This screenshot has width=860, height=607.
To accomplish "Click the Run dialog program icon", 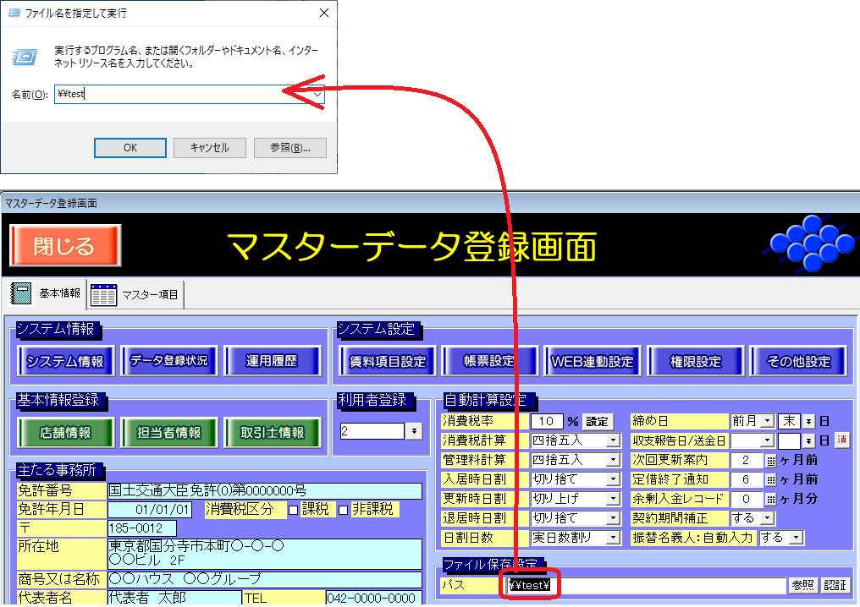I will (x=24, y=56).
